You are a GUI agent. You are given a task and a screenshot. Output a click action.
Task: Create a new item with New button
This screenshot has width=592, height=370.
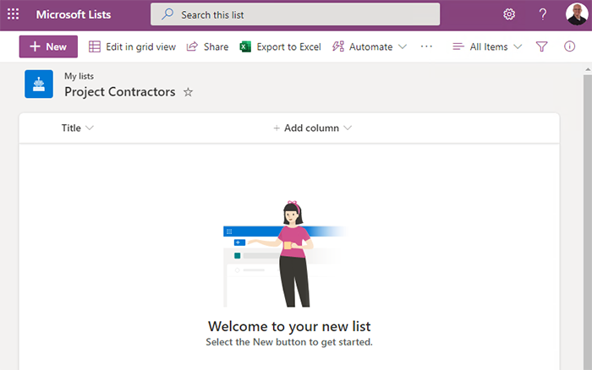[x=48, y=46]
